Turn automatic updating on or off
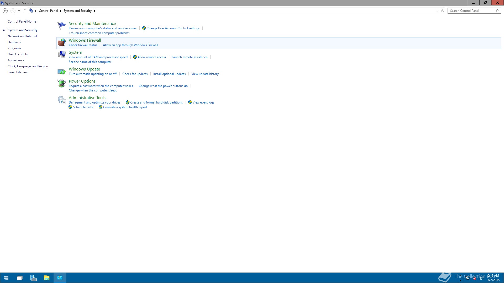Screen dimensions: 504x283 point(93,74)
